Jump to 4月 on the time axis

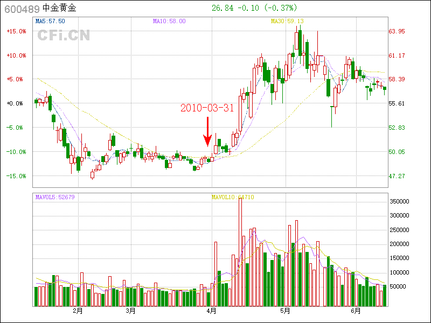(212, 311)
